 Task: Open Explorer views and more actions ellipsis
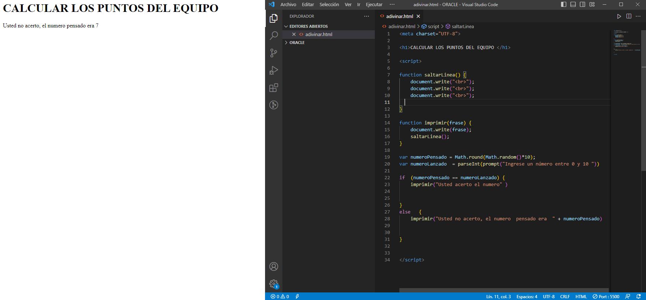(x=367, y=16)
